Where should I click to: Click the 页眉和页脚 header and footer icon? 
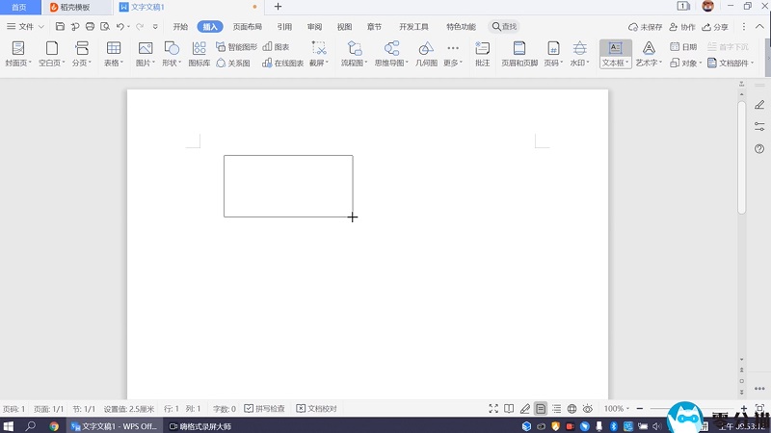(519, 48)
